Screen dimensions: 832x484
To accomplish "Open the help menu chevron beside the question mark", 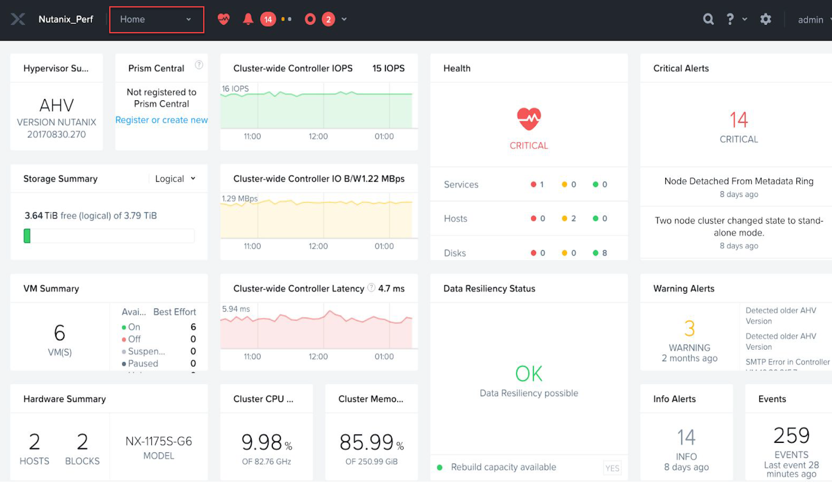I will pos(744,19).
